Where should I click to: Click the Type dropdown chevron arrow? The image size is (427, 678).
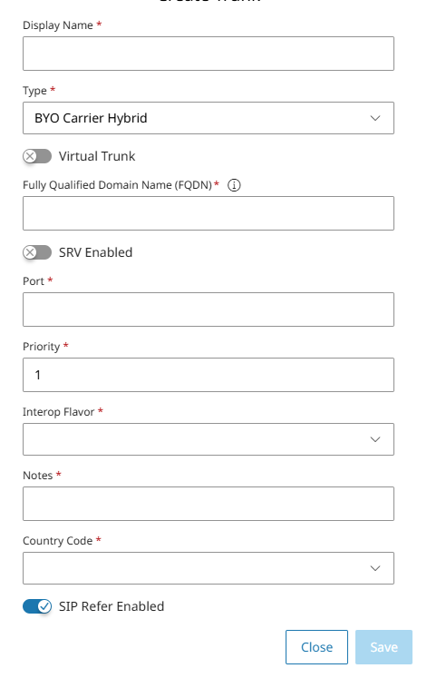coord(375,118)
